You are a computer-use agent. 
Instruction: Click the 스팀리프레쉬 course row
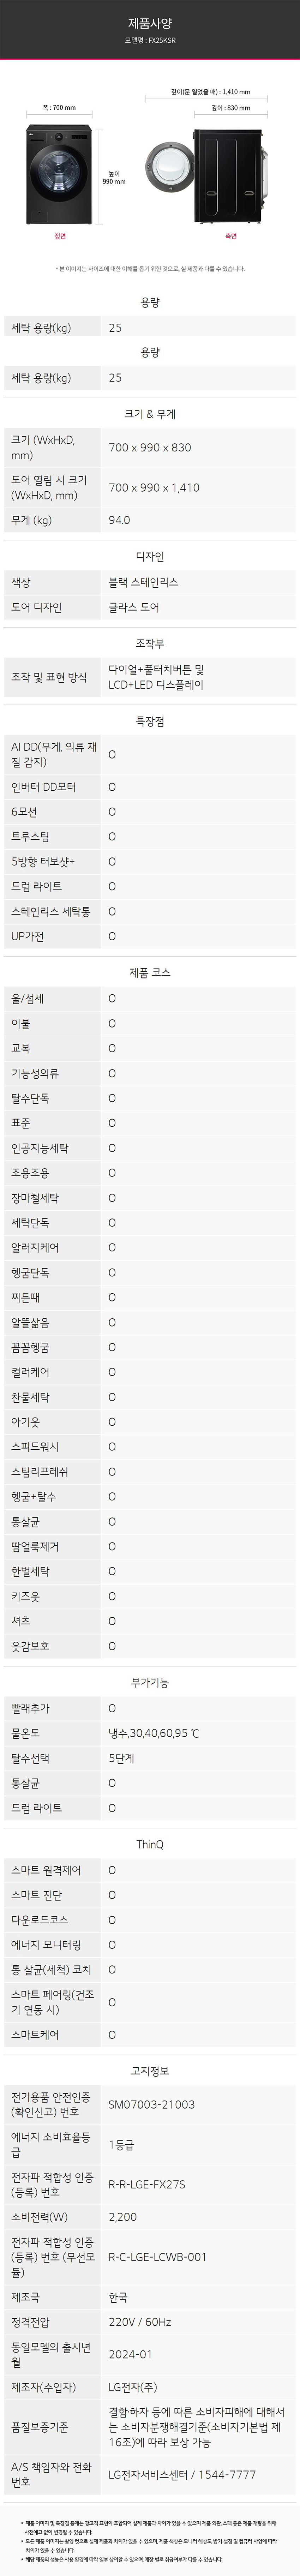(x=150, y=1472)
